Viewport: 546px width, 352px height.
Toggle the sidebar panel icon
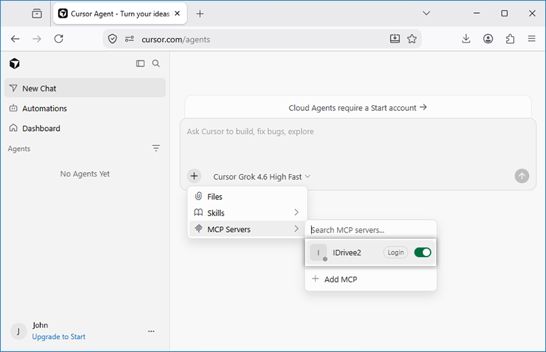pos(141,63)
